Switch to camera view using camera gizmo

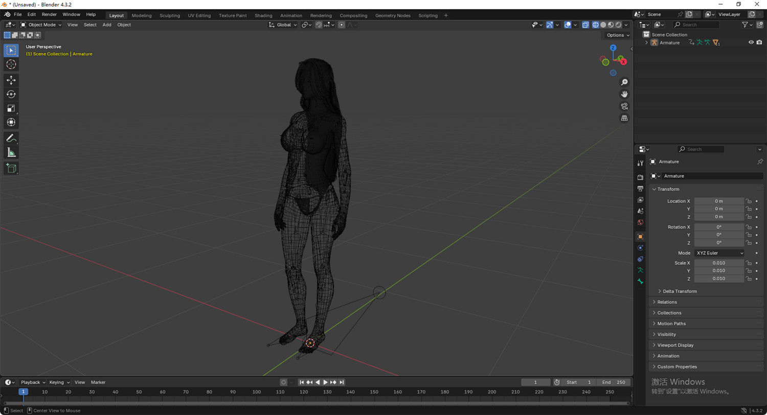click(624, 106)
